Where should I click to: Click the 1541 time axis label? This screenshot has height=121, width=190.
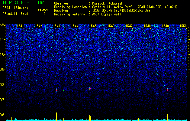[x=20, y=26]
